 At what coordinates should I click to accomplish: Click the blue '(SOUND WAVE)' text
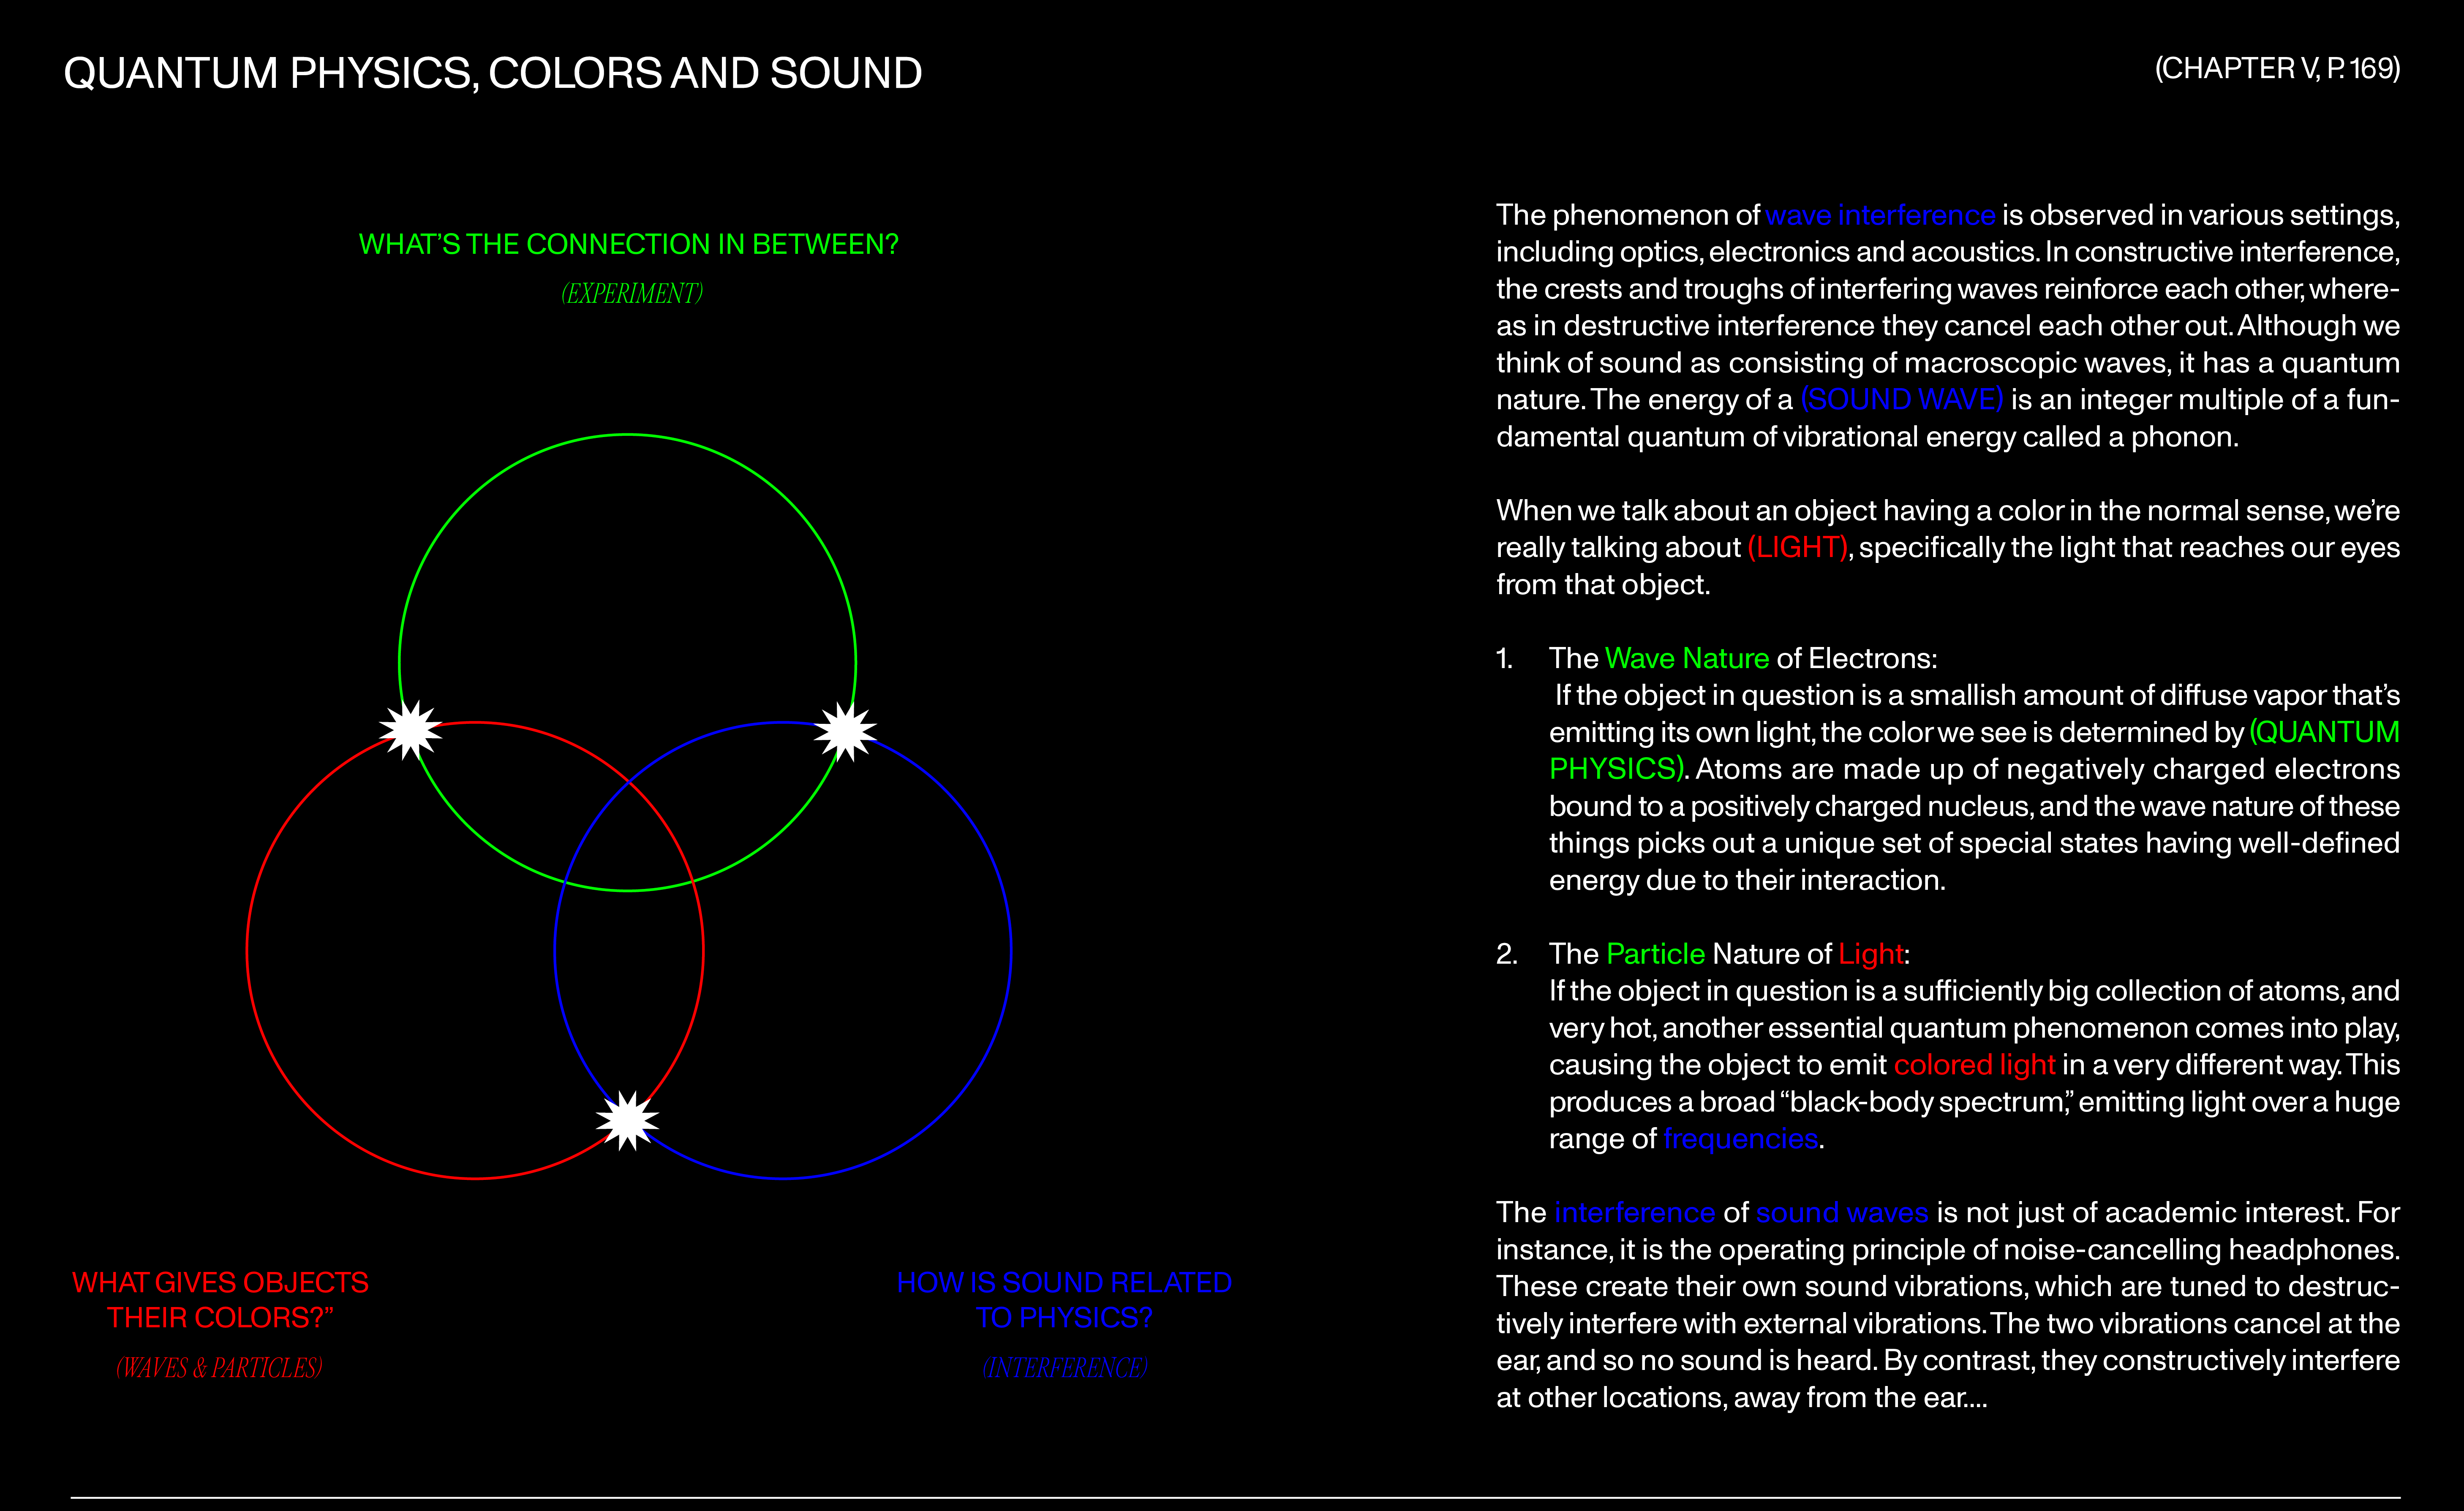1902,400
